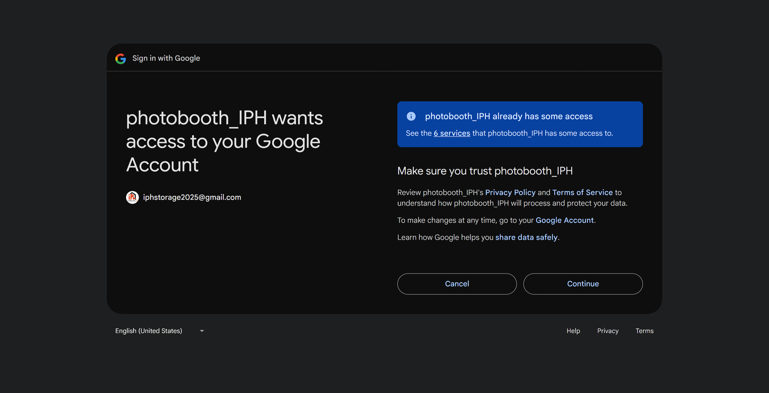Open the Terms footer link
The height and width of the screenshot is (393, 769).
[645, 331]
